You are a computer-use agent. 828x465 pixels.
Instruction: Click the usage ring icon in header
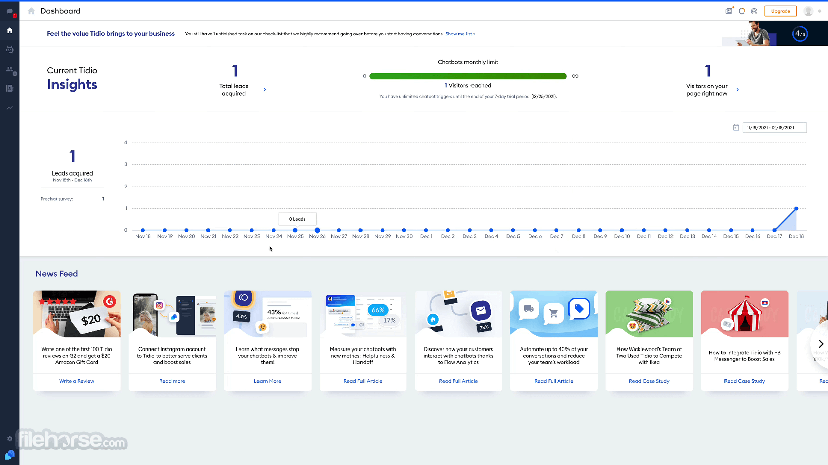(742, 11)
